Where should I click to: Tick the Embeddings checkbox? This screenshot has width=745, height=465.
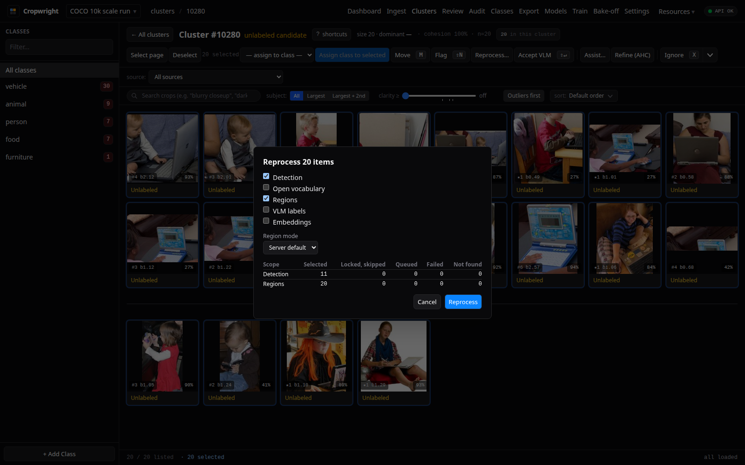click(266, 221)
